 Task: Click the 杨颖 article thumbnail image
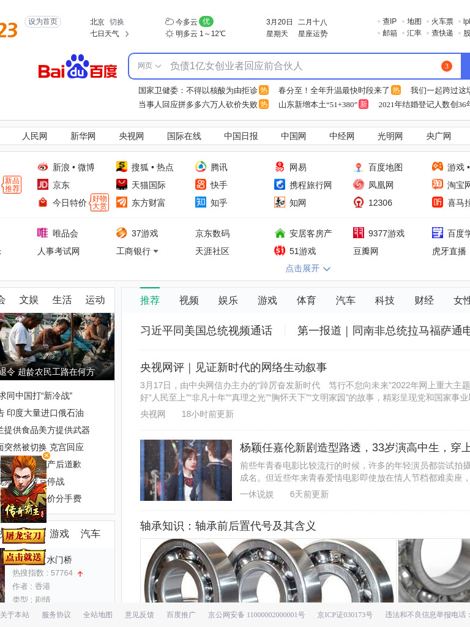(186, 470)
